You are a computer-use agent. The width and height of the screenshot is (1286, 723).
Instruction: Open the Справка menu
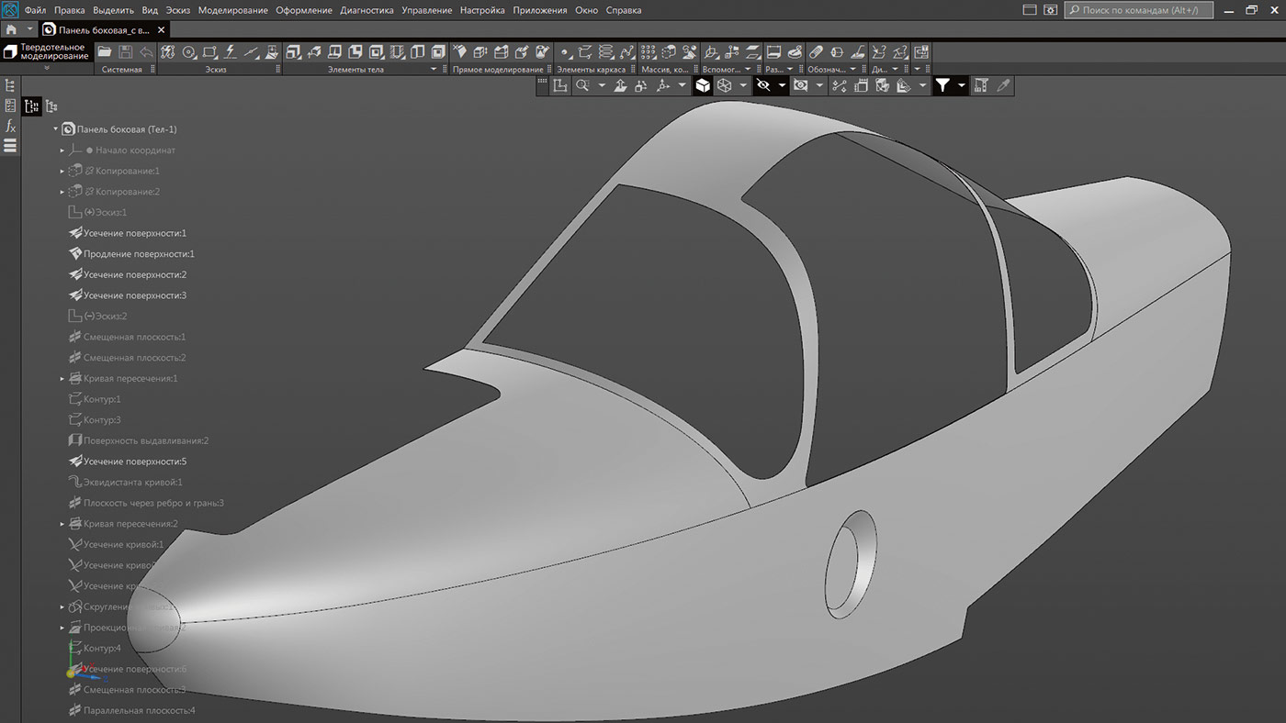point(624,10)
